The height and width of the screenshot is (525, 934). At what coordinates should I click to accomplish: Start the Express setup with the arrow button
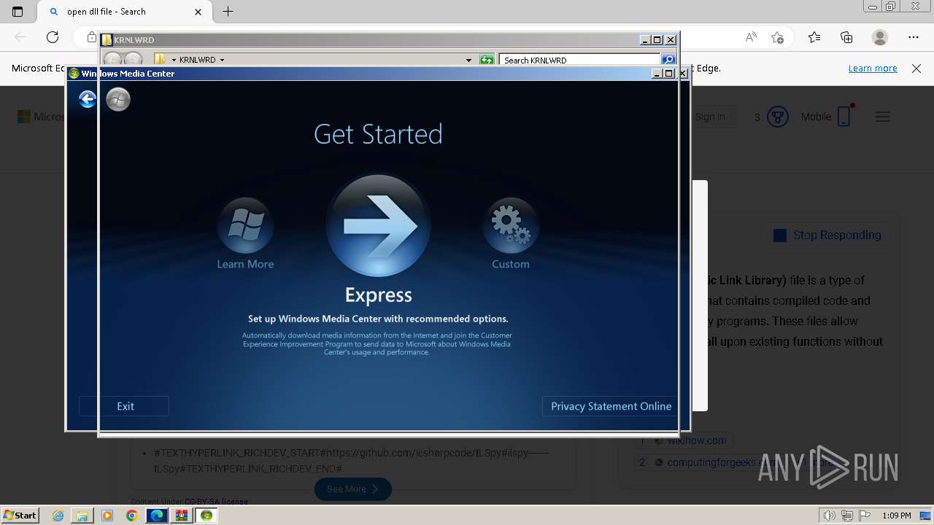(x=378, y=226)
